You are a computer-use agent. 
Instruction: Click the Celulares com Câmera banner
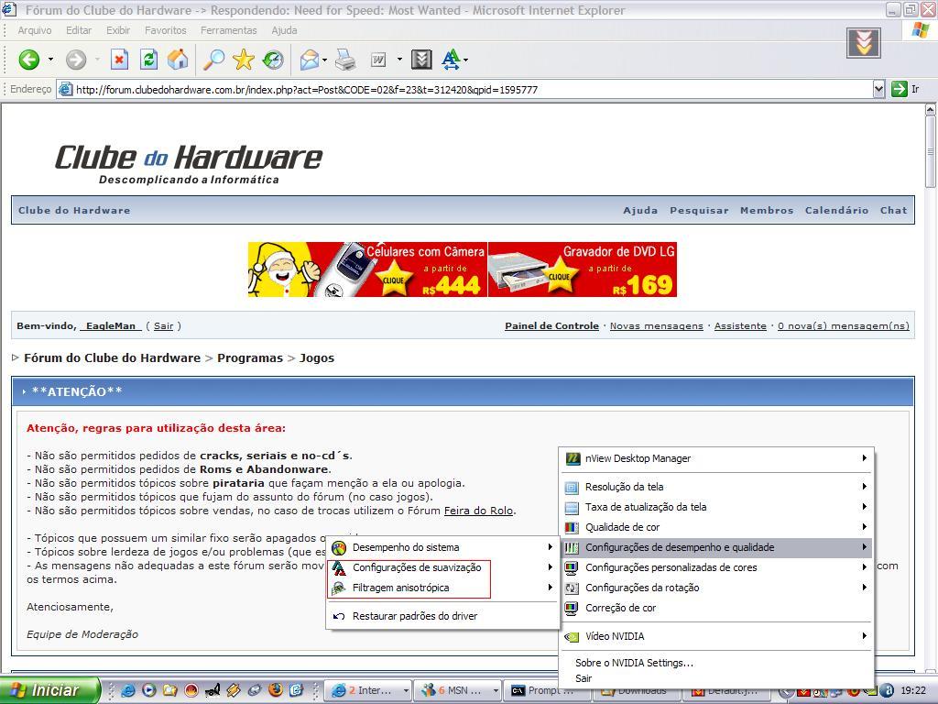pyautogui.click(x=367, y=269)
